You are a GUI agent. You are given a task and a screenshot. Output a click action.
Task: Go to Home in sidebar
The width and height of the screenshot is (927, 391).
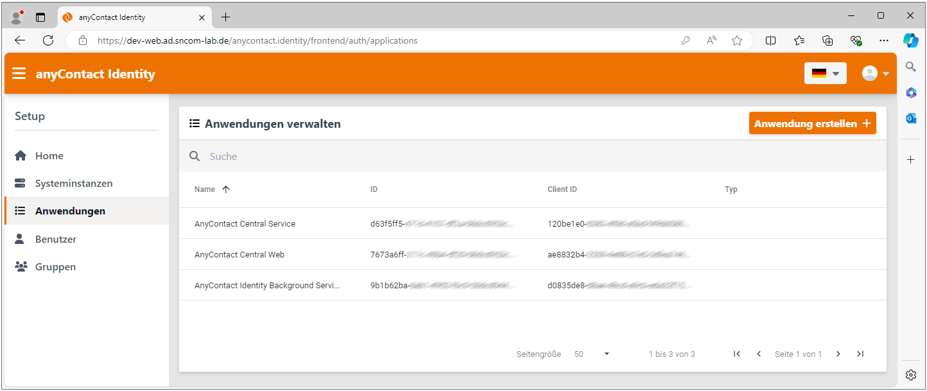(x=49, y=156)
